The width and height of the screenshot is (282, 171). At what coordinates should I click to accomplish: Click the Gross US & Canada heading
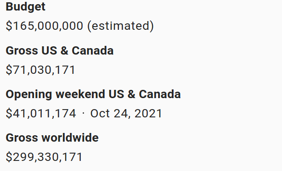click(60, 50)
